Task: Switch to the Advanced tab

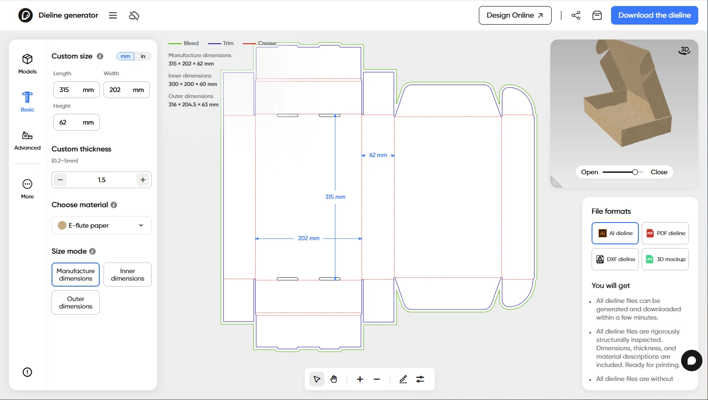Action: pyautogui.click(x=27, y=140)
